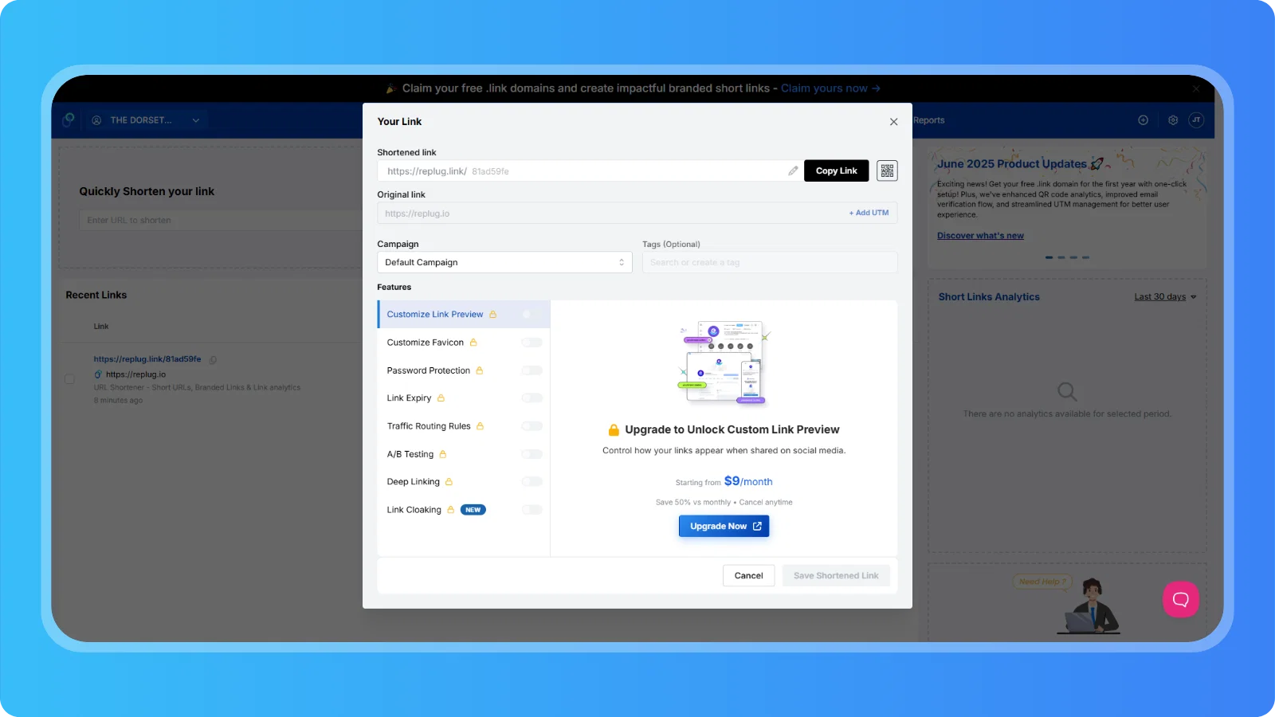
Task: Open recent link https://replug.link/81ad59fe
Action: (147, 359)
